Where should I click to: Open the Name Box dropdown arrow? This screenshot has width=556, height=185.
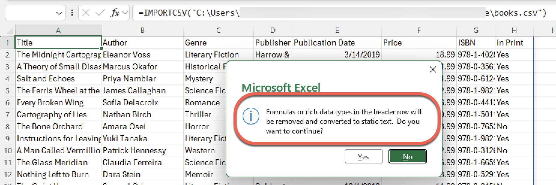(x=59, y=13)
